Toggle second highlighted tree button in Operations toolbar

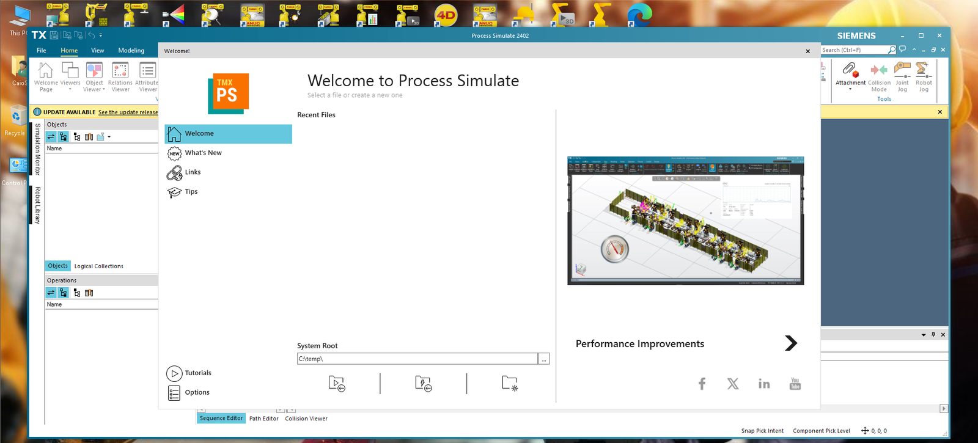[64, 293]
